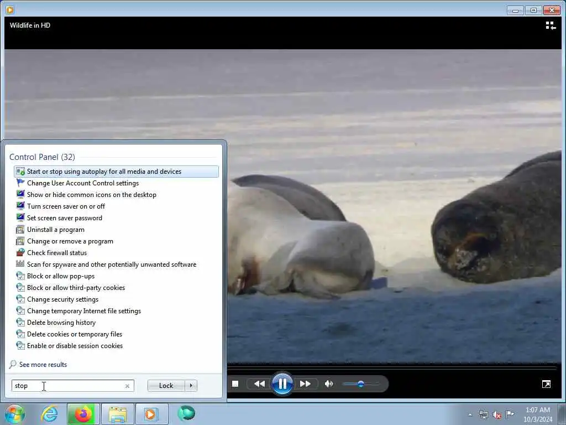566x425 pixels.
Task: Open Windows Explorer folder on taskbar
Action: [x=118, y=414]
